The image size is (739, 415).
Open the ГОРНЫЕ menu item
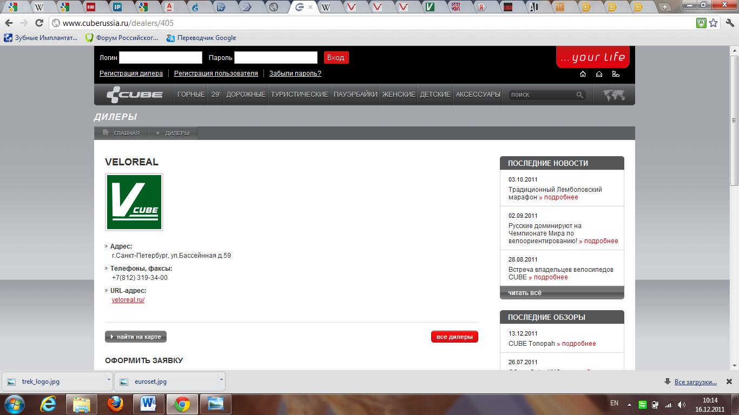tap(191, 95)
